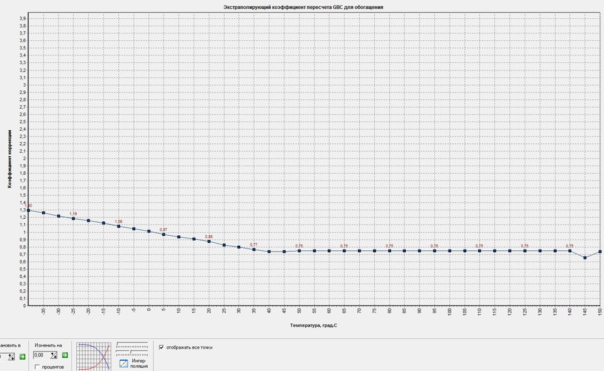Select the curve point at 20 degrees labeled 0,88
The image size is (604, 371).
click(x=209, y=241)
